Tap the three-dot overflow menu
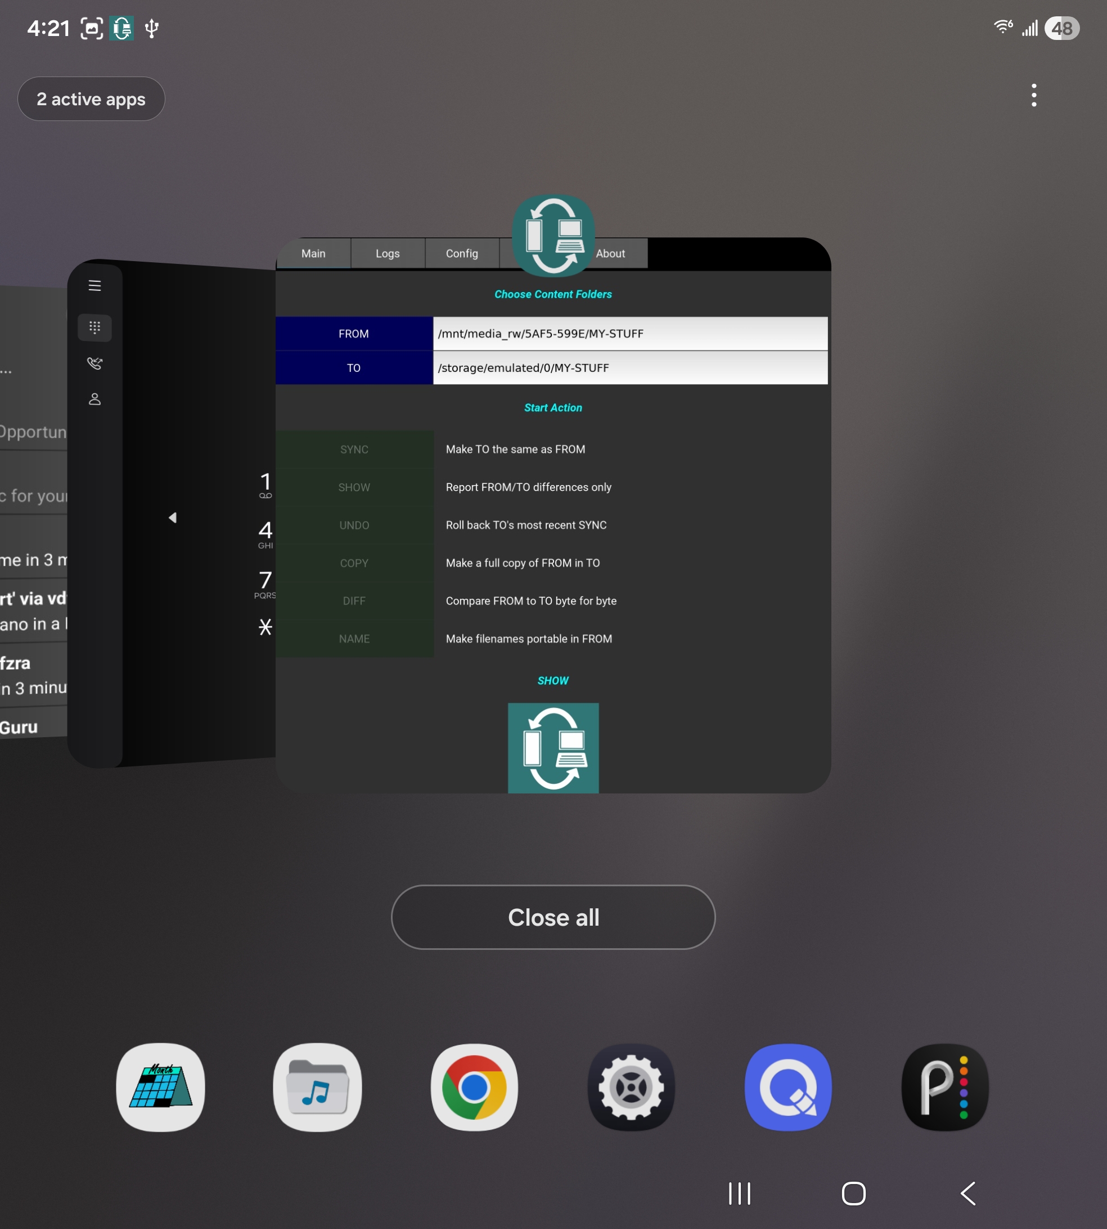The image size is (1107, 1229). (x=1033, y=96)
